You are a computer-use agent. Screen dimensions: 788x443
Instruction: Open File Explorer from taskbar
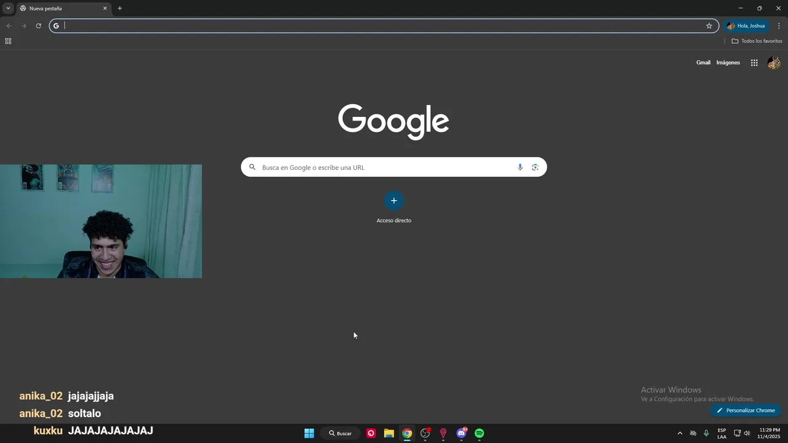tap(389, 433)
